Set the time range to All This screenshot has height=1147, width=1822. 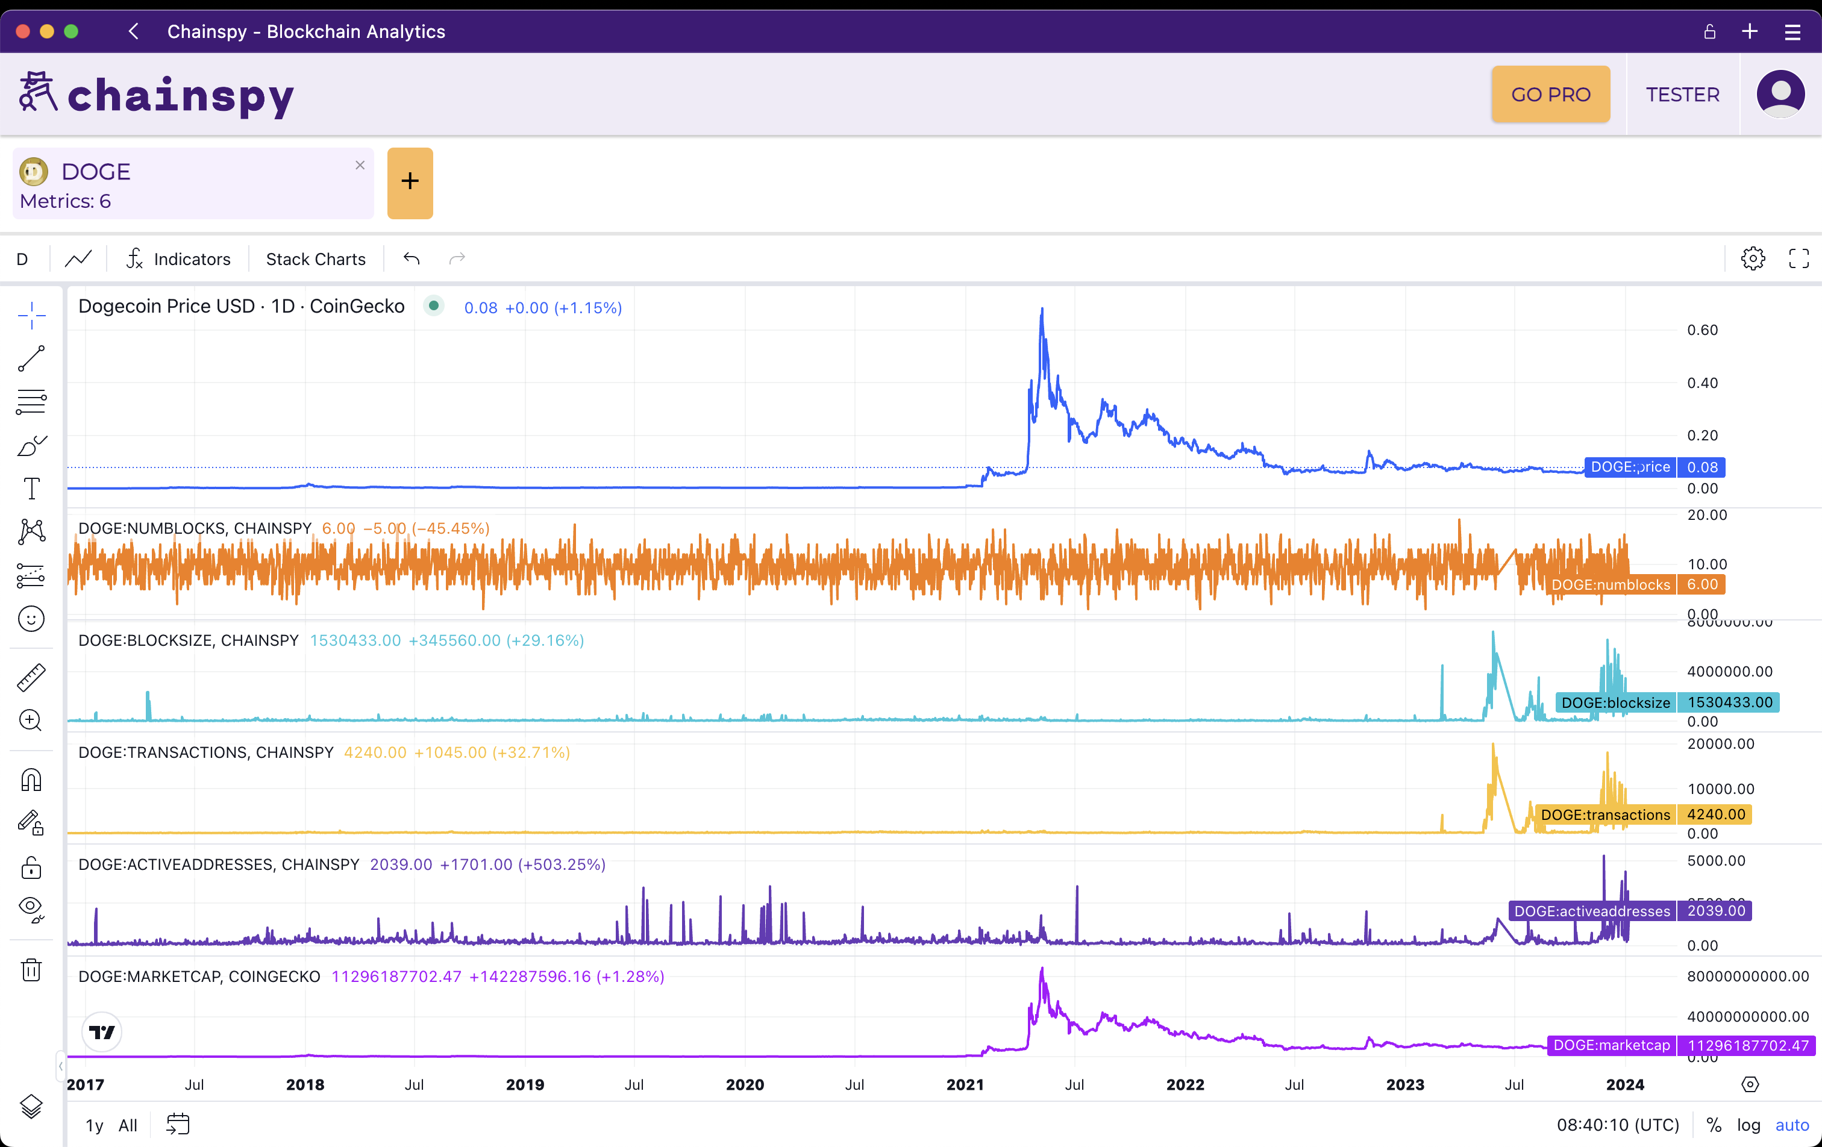128,1125
